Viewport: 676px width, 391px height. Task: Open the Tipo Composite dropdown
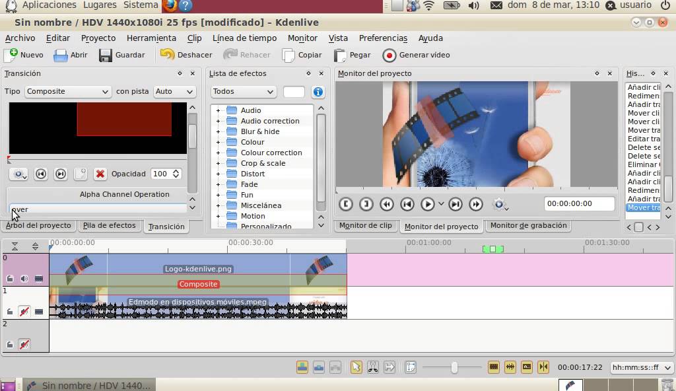tap(67, 92)
